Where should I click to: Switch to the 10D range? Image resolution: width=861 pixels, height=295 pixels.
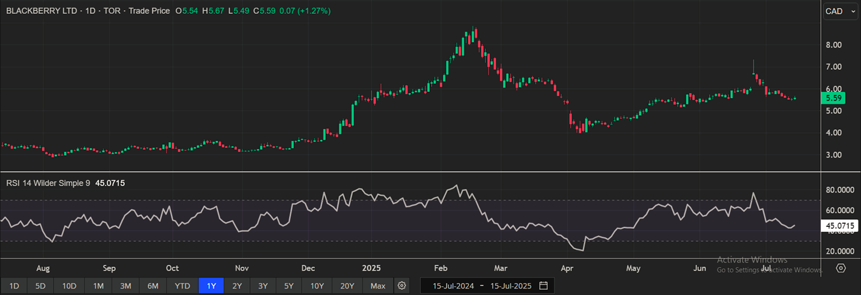pos(70,286)
